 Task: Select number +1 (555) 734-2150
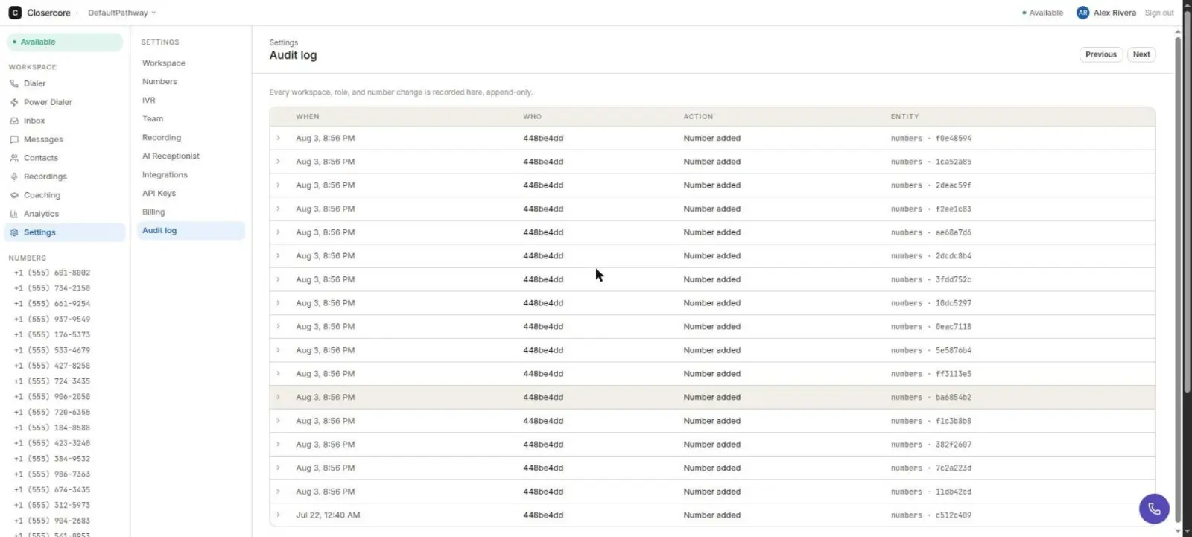pos(52,288)
